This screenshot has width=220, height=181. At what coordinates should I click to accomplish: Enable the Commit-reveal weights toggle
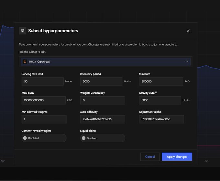pos(44,138)
